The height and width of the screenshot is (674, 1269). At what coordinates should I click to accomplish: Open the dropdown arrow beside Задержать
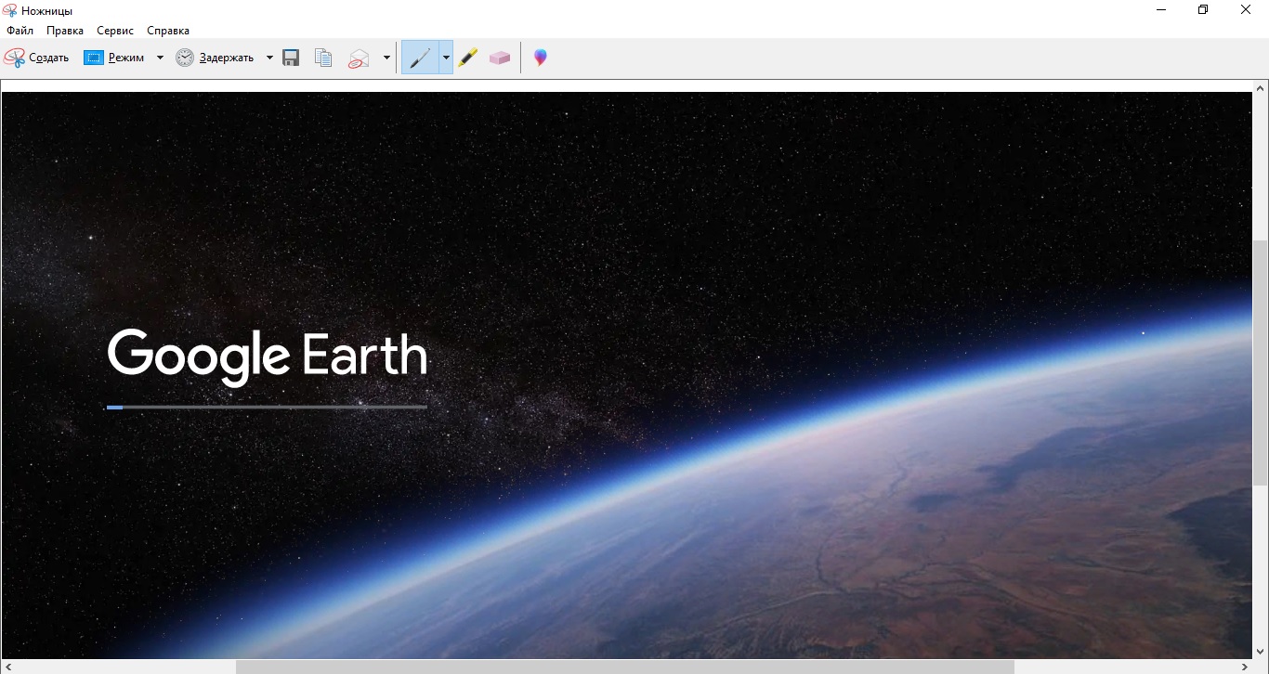269,58
